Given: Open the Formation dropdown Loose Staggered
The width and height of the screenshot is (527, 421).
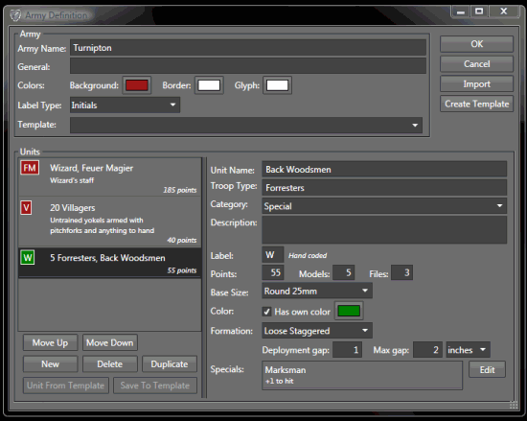Looking at the screenshot, I should (317, 331).
